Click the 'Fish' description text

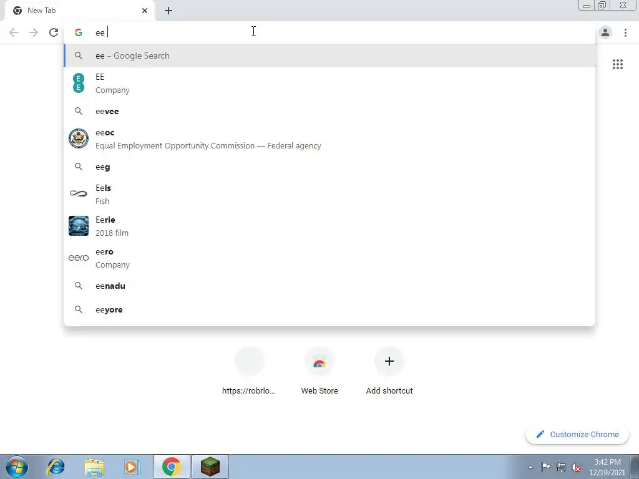pyautogui.click(x=102, y=201)
